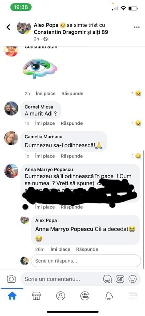Like Cornel Micsa's comment via Îmi place
The height and width of the screenshot is (316, 145).
[x=45, y=123]
